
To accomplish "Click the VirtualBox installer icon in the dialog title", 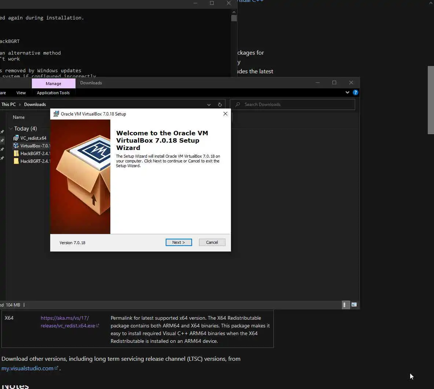I will coord(56,114).
